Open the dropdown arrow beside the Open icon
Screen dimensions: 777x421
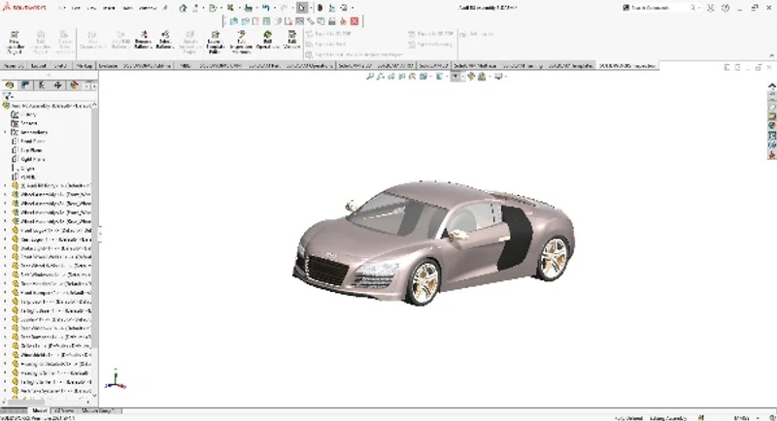pyautogui.click(x=220, y=8)
